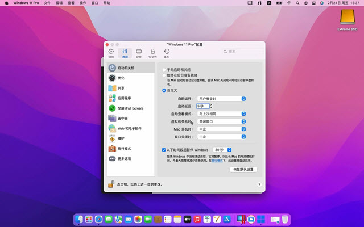The width and height of the screenshot is (364, 227).
Task: Focus the 启动延迟 5 秒 field
Action: pos(203,106)
